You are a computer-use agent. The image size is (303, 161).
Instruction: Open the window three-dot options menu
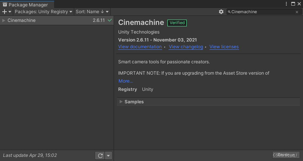[x=287, y=4]
